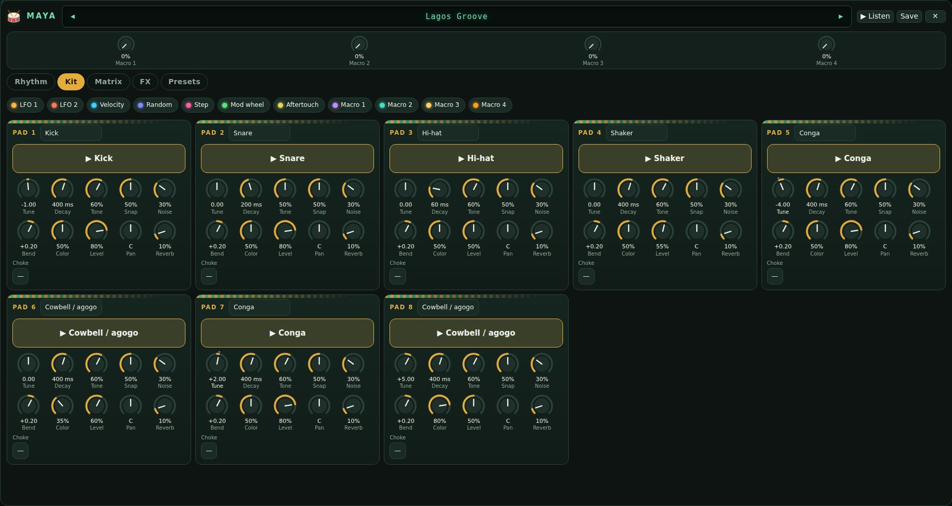This screenshot has height=506, width=952.
Task: Open the FX tab
Action: click(145, 82)
